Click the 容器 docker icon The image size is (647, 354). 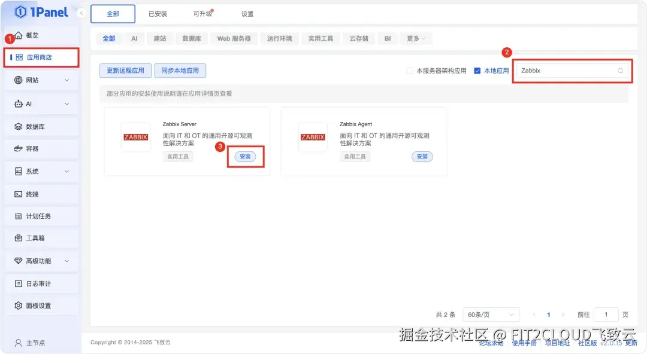point(18,148)
